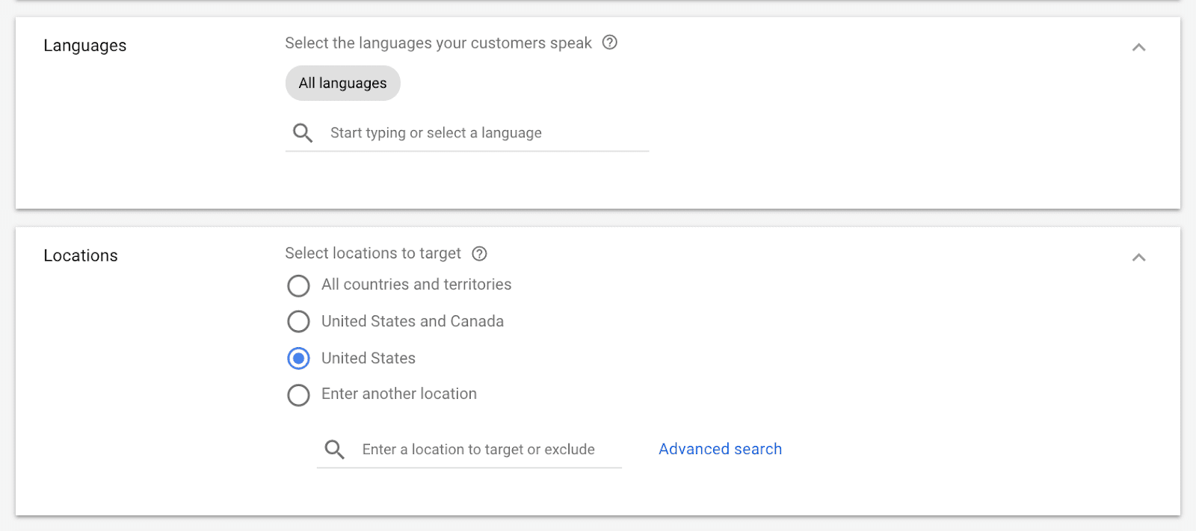Click 'Select the languages your customers speak' text
The width and height of the screenshot is (1196, 531).
pos(438,43)
